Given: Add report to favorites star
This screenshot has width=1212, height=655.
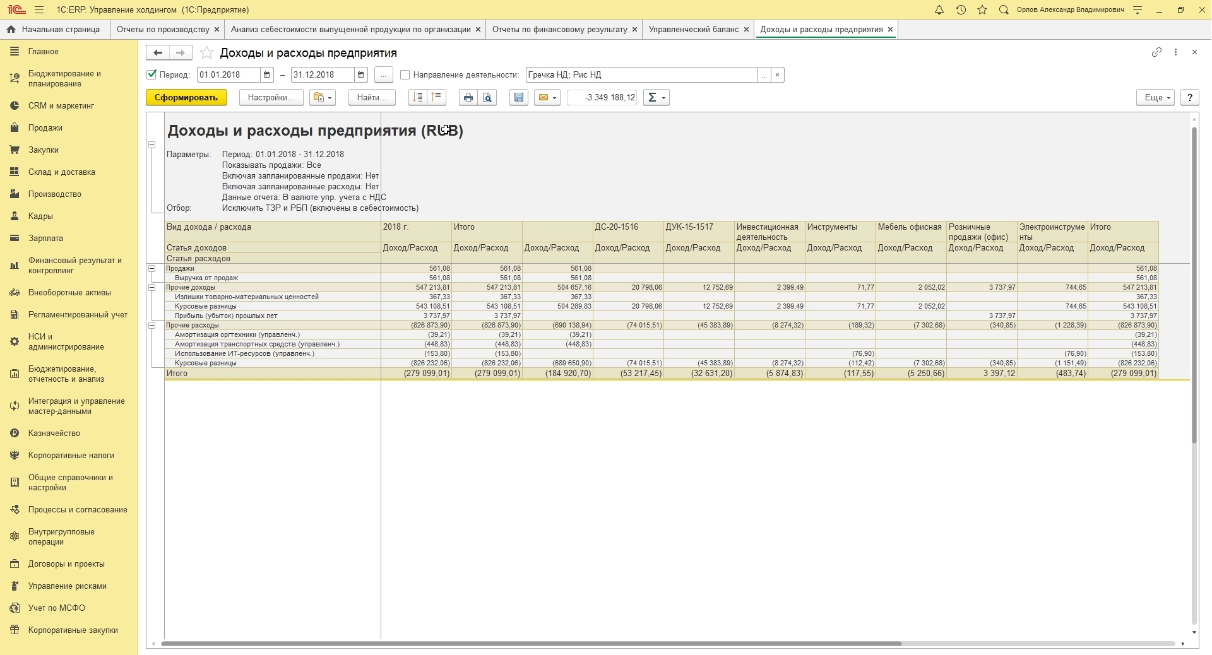Looking at the screenshot, I should [x=206, y=53].
